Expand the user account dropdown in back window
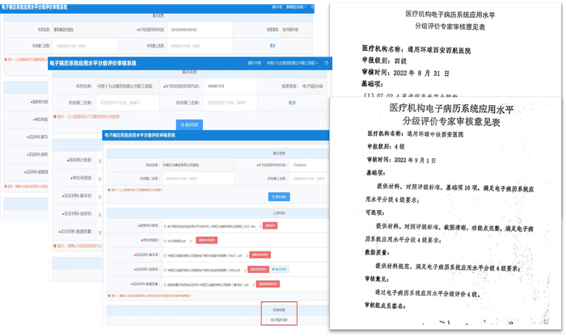The image size is (566, 336). (x=296, y=6)
